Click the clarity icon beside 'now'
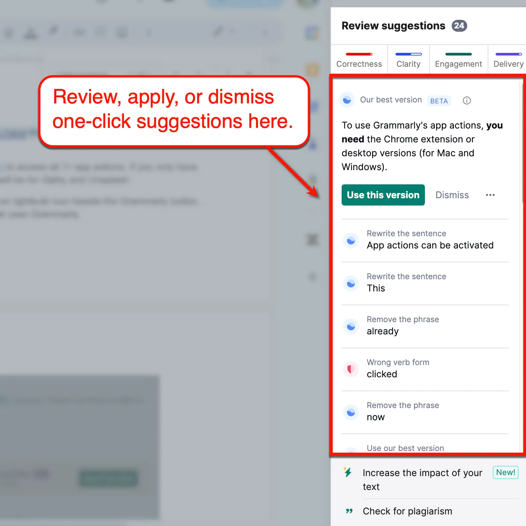The width and height of the screenshot is (526, 526). (351, 412)
